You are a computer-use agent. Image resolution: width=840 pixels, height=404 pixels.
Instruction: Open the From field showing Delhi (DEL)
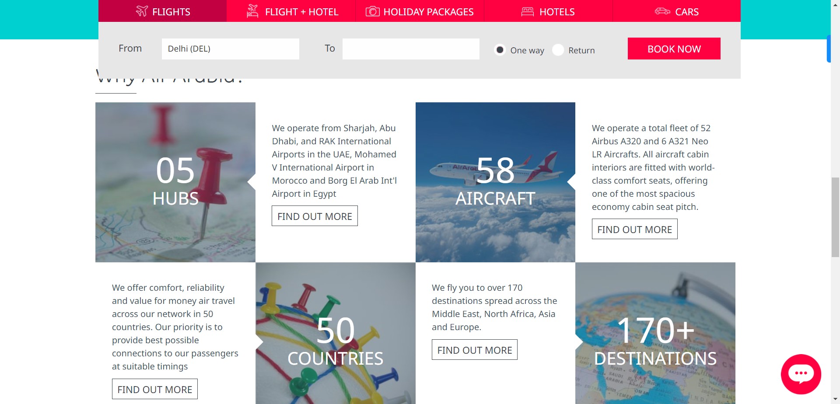tap(230, 49)
